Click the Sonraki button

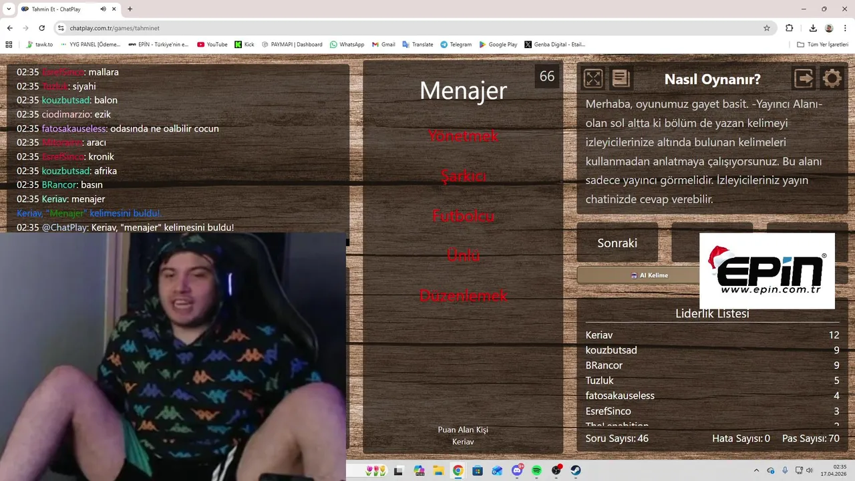[617, 243]
